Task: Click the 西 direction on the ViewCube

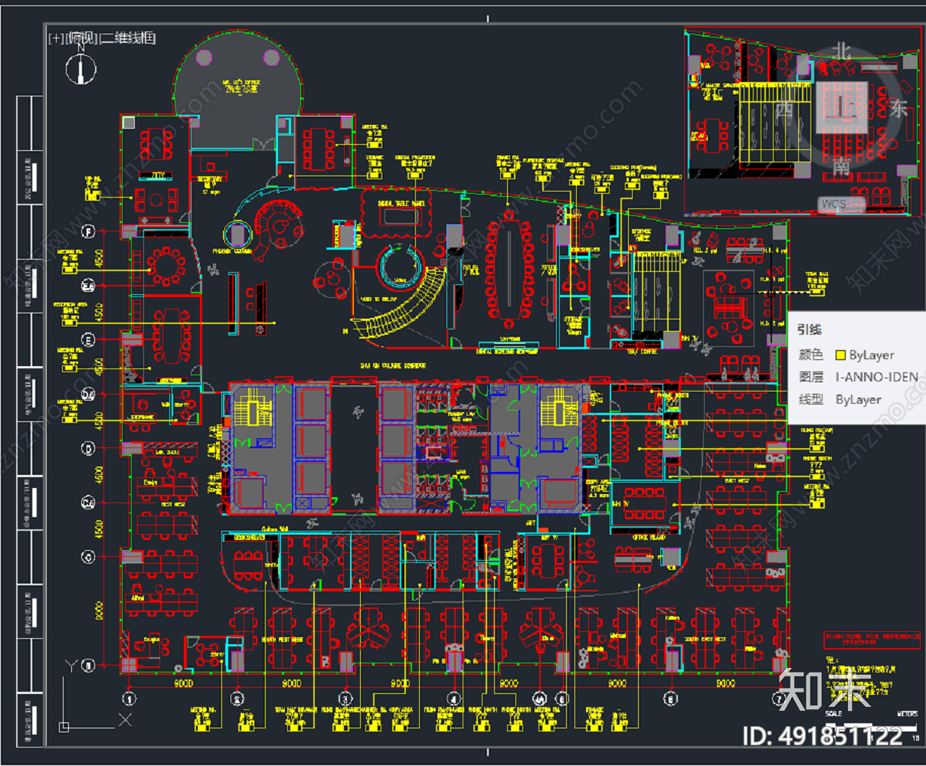Action: click(x=785, y=109)
